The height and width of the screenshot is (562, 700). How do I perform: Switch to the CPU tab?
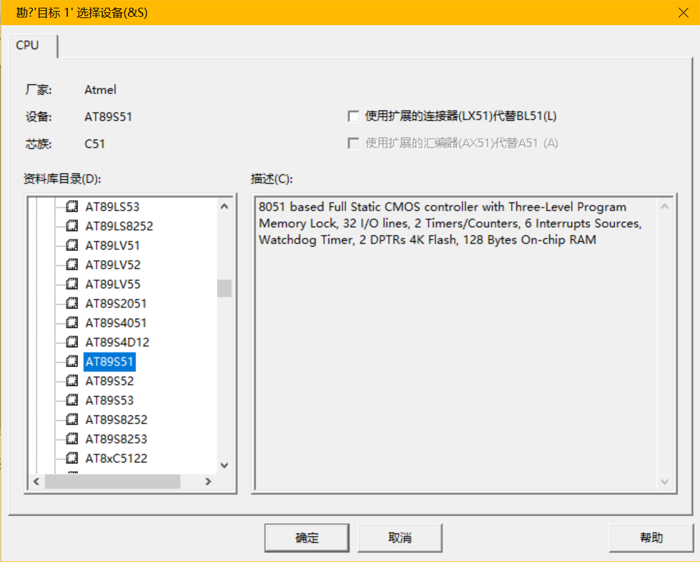pos(28,45)
